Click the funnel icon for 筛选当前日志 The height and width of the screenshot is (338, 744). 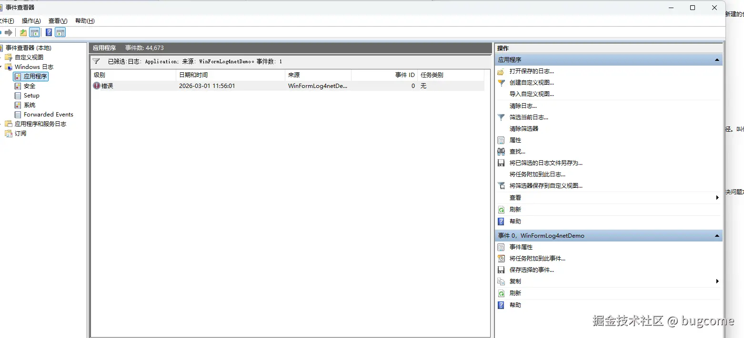[501, 117]
